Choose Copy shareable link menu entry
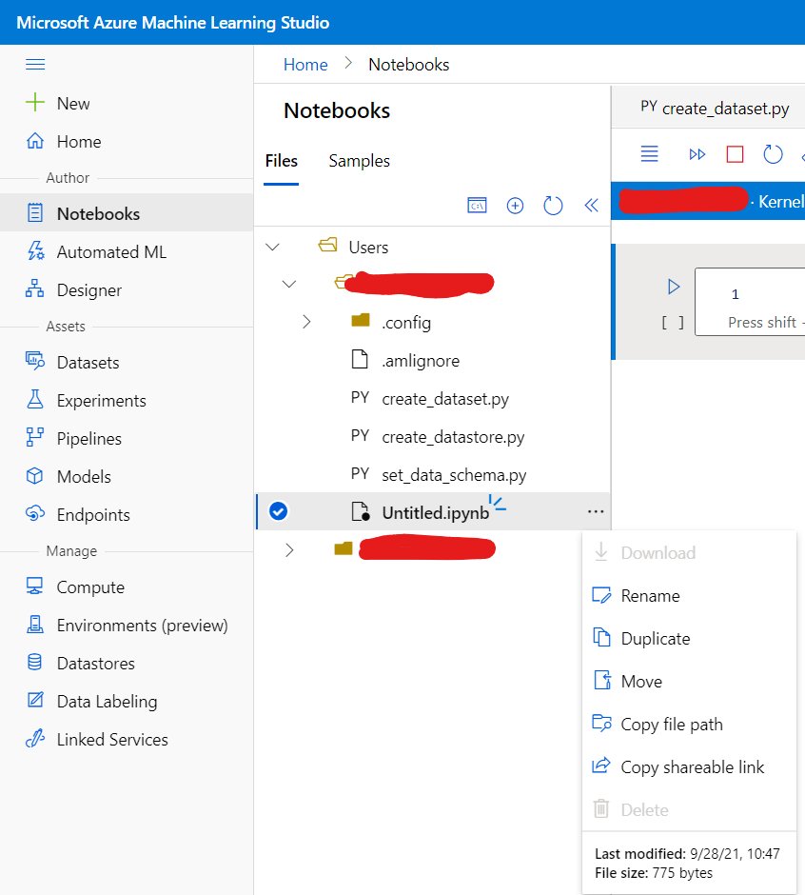Screen dimensions: 805x895 689,766
